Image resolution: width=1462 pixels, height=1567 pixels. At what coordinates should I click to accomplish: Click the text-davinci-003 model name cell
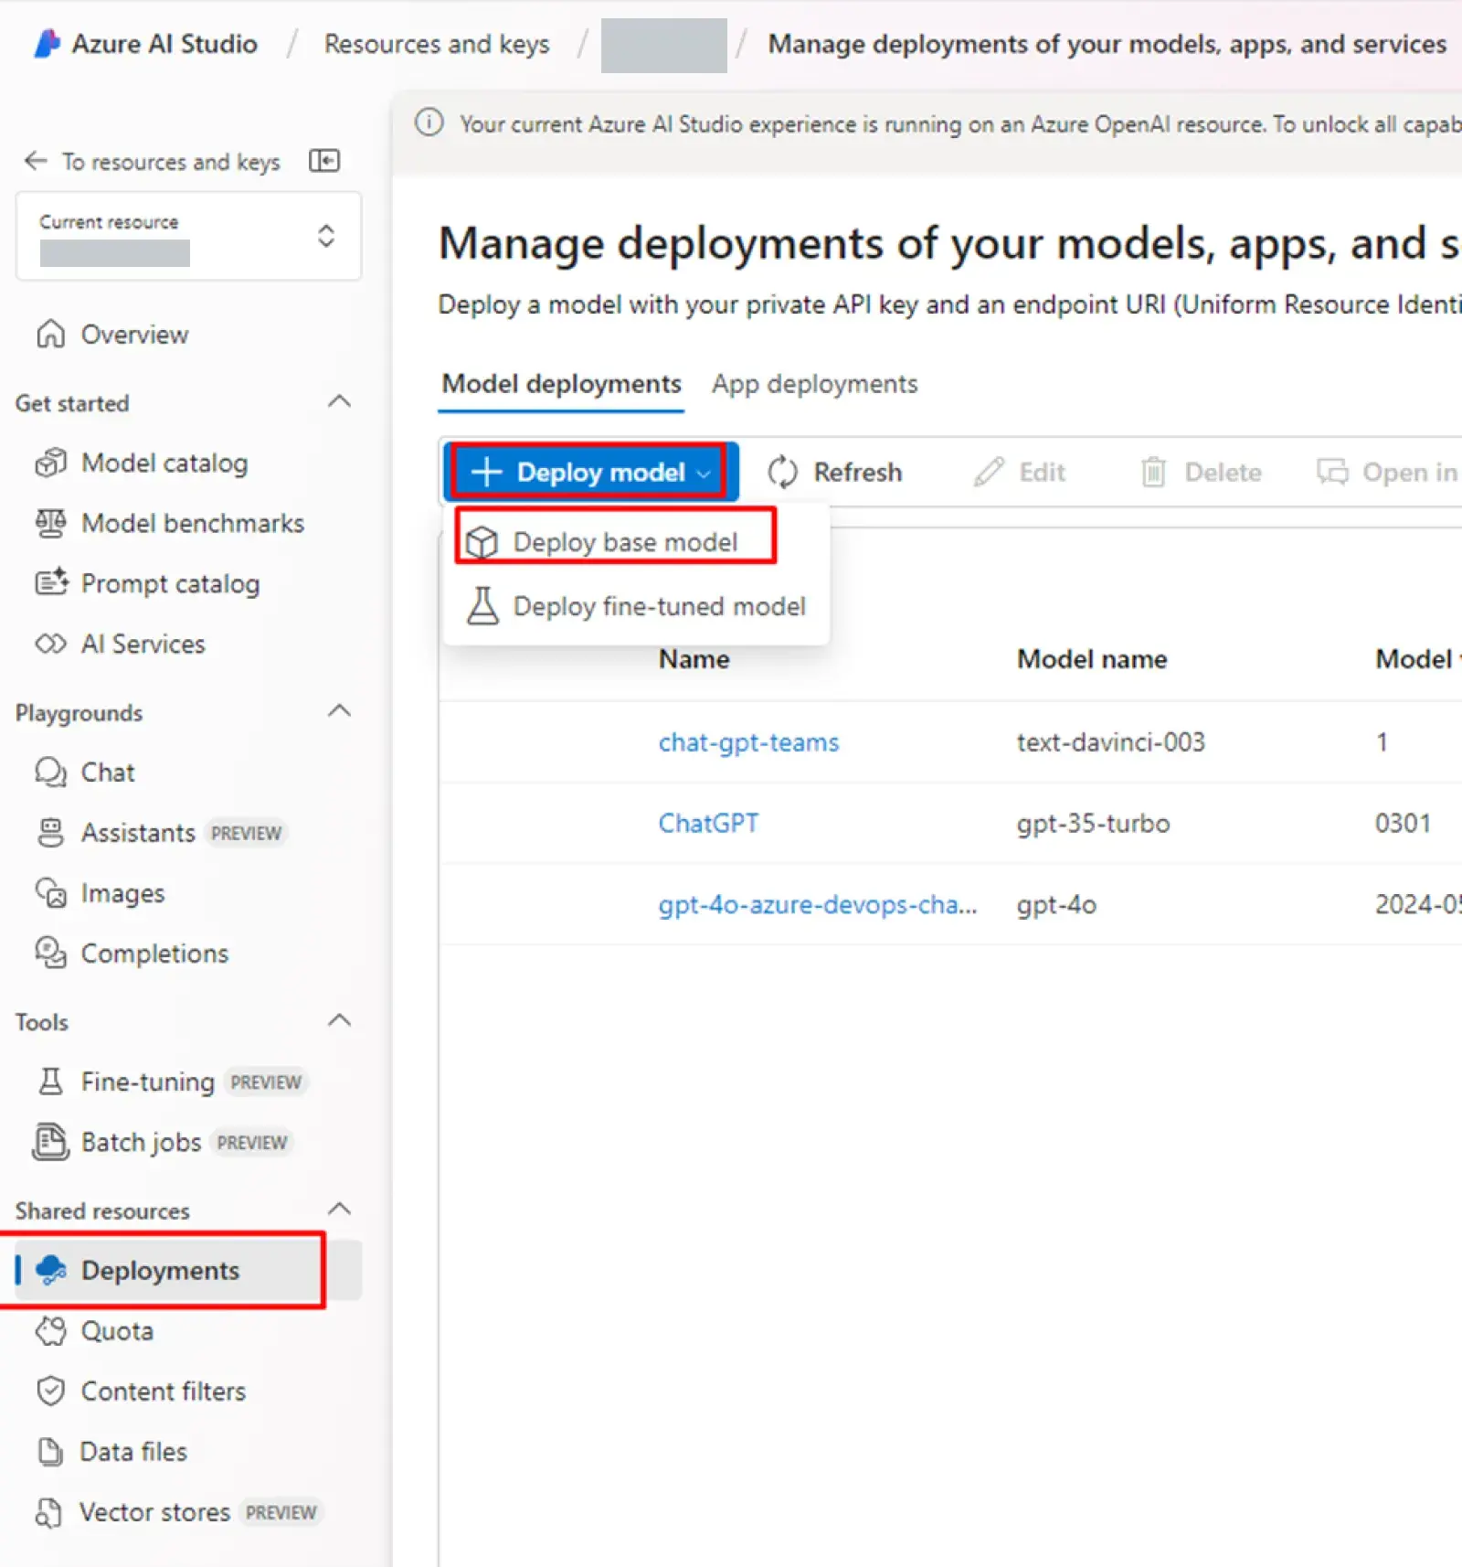point(1111,741)
